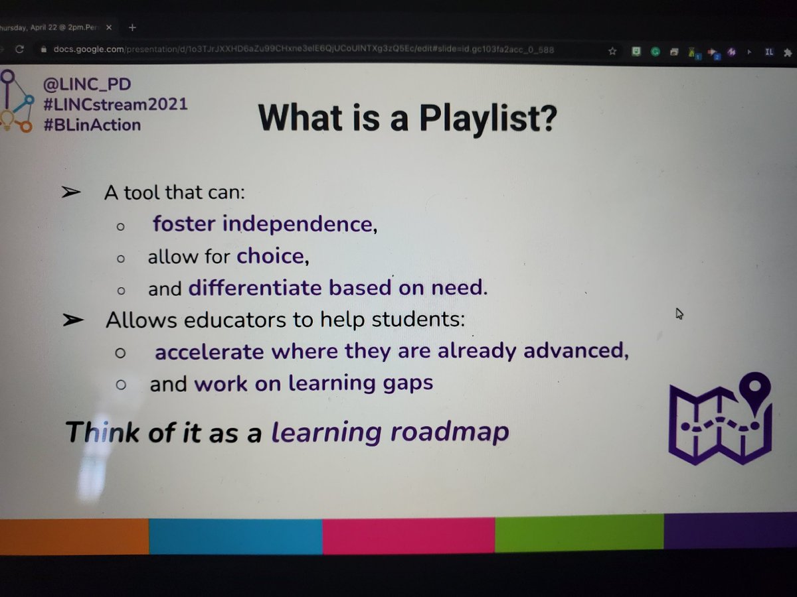Open the purple zigzag extension icon

point(731,51)
